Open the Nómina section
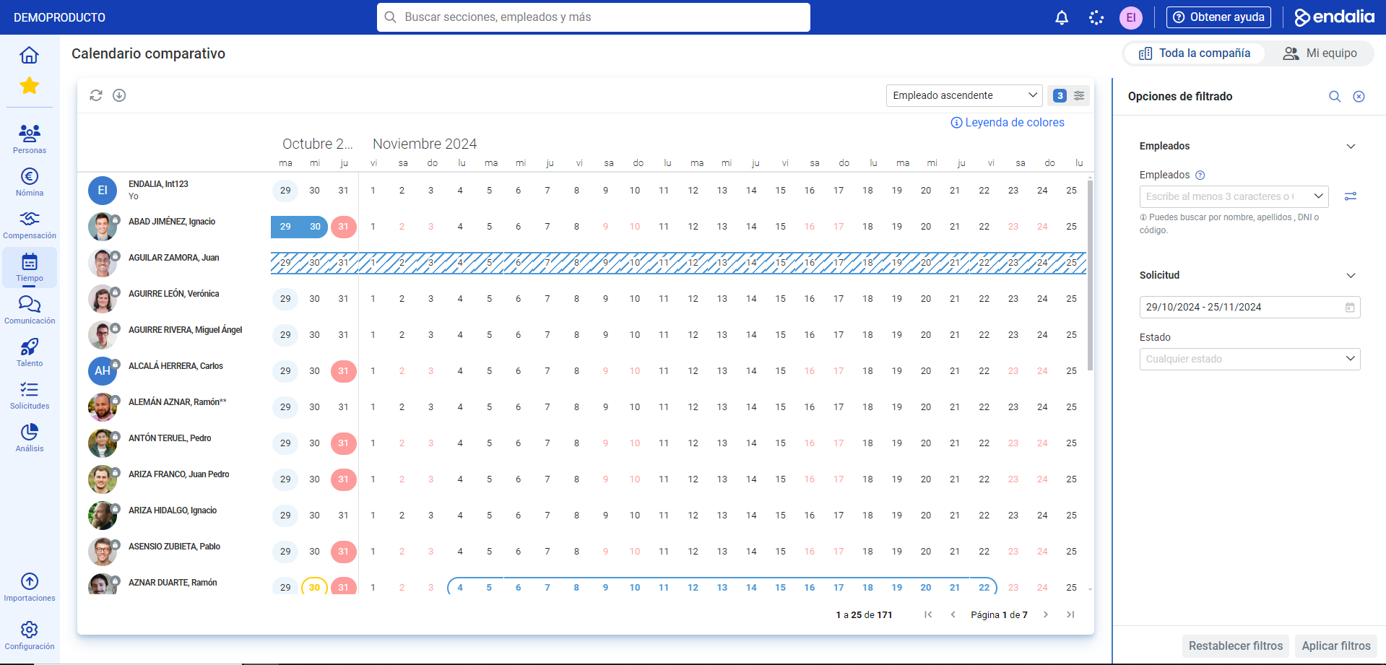 (x=30, y=182)
